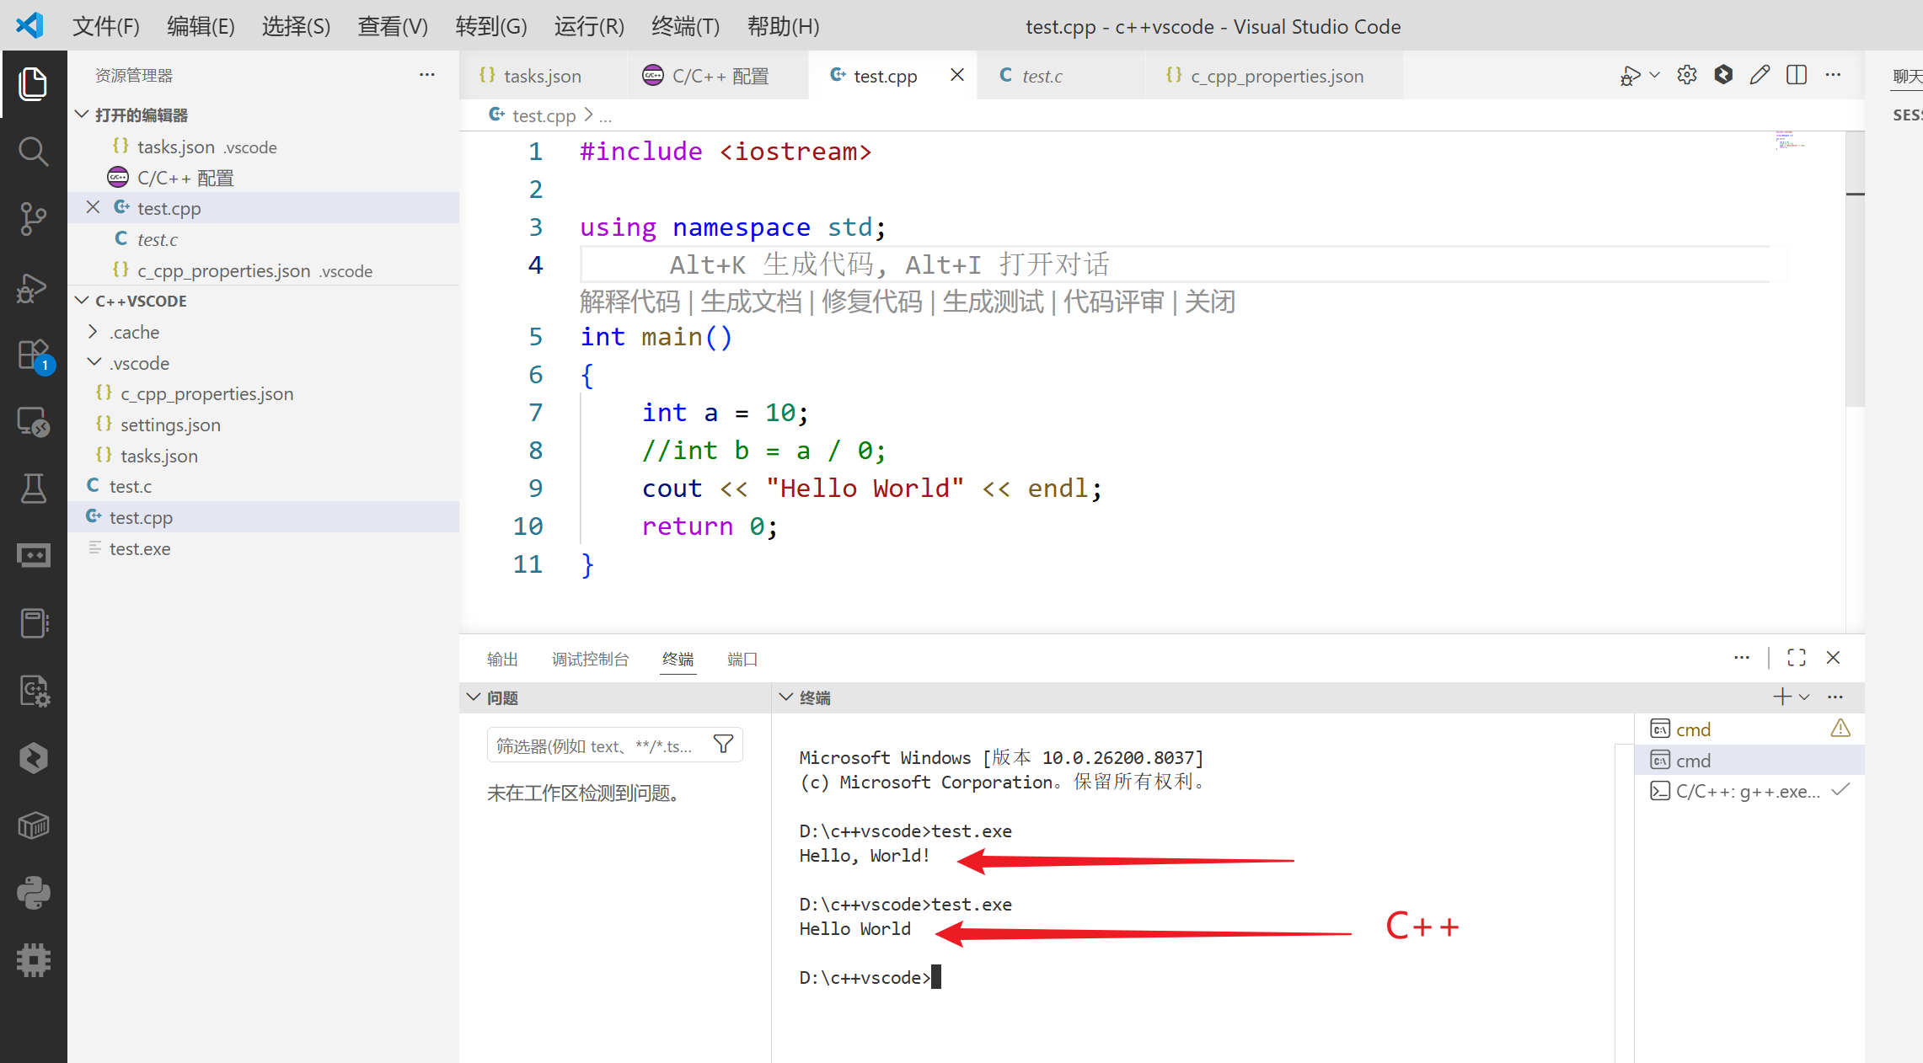Screen dimensions: 1923x1063
Task: Open C/C++ 配置 editor tab
Action: tap(720, 76)
